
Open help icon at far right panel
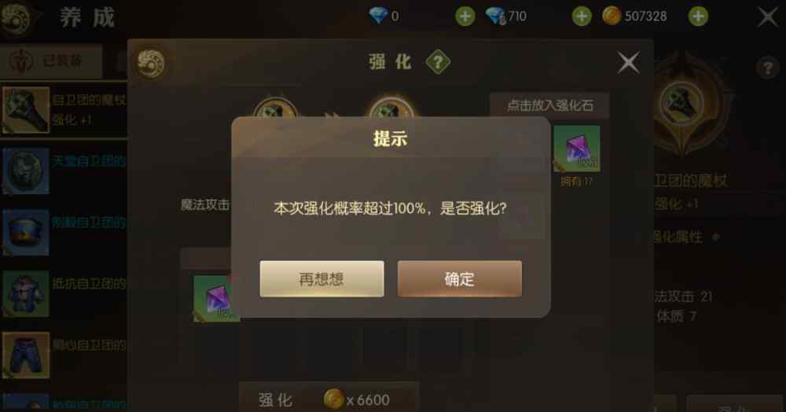pyautogui.click(x=767, y=67)
